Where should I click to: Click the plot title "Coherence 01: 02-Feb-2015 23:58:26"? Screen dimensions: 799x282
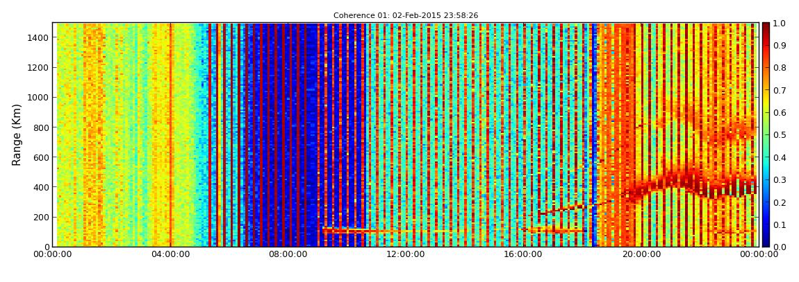pos(406,16)
